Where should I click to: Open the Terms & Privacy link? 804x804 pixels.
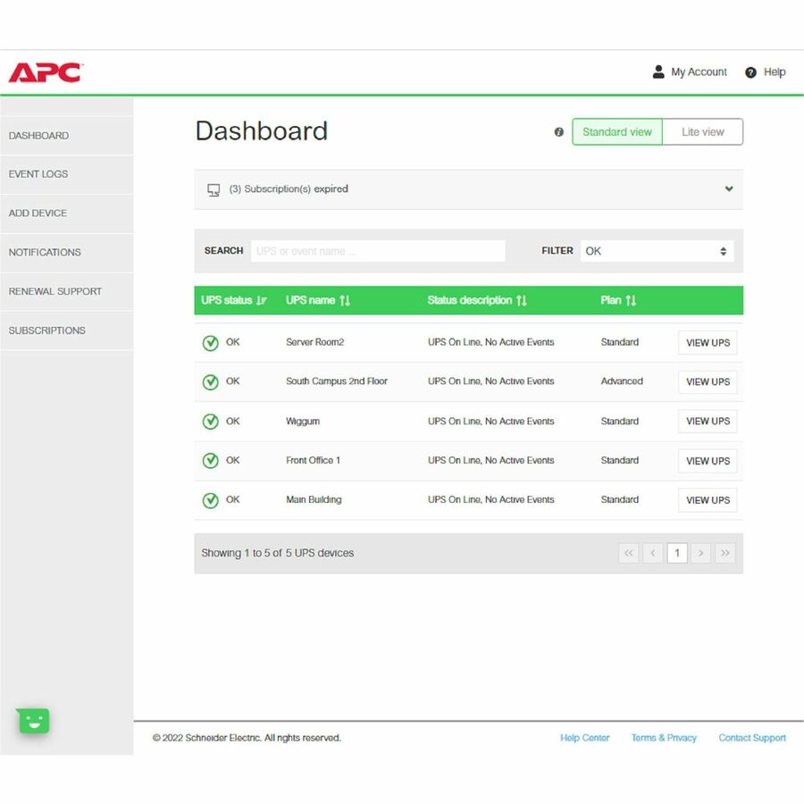664,738
